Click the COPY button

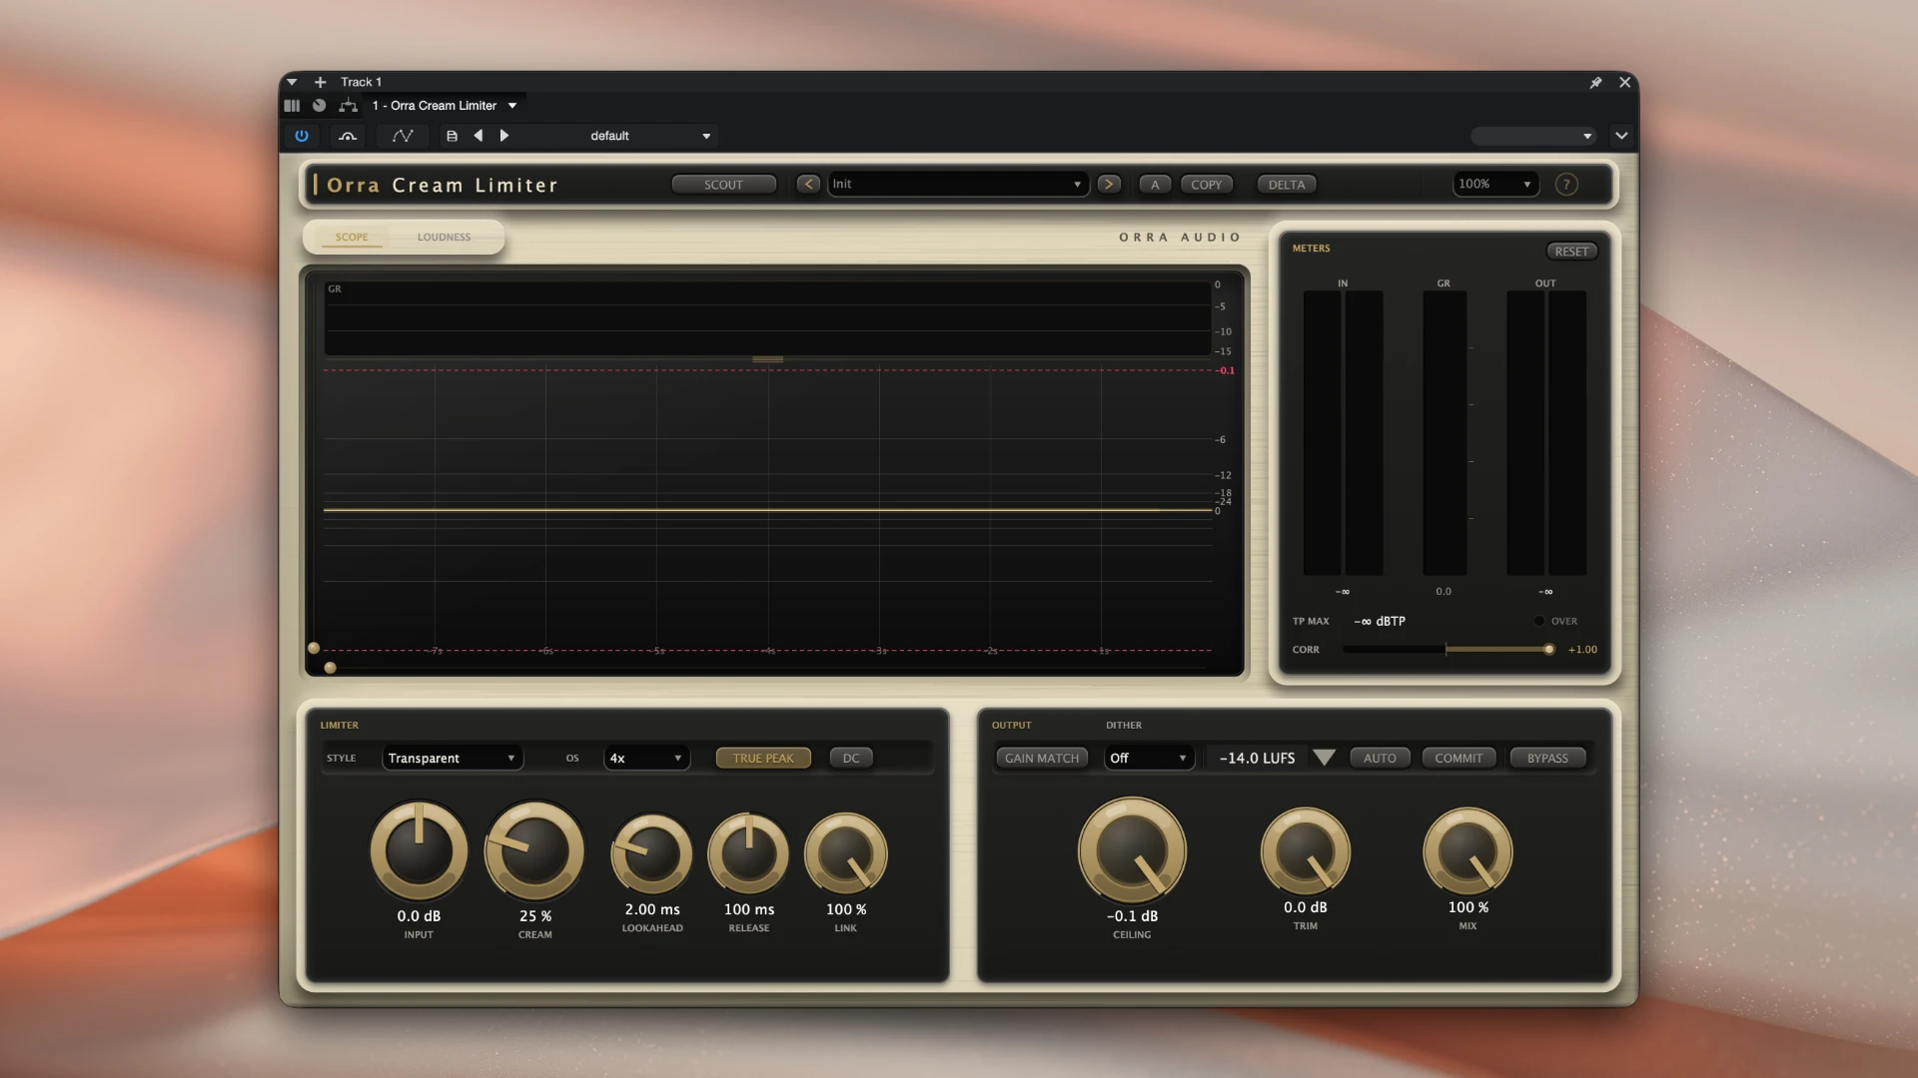(x=1206, y=185)
